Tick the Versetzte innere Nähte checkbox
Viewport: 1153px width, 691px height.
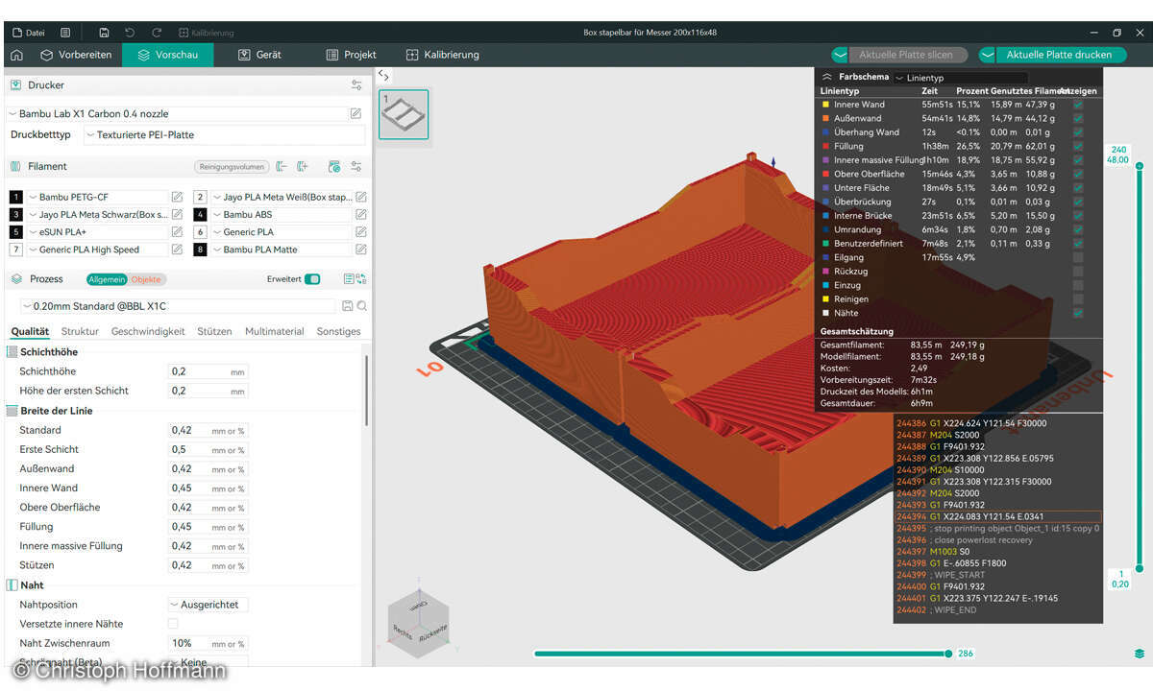point(173,624)
